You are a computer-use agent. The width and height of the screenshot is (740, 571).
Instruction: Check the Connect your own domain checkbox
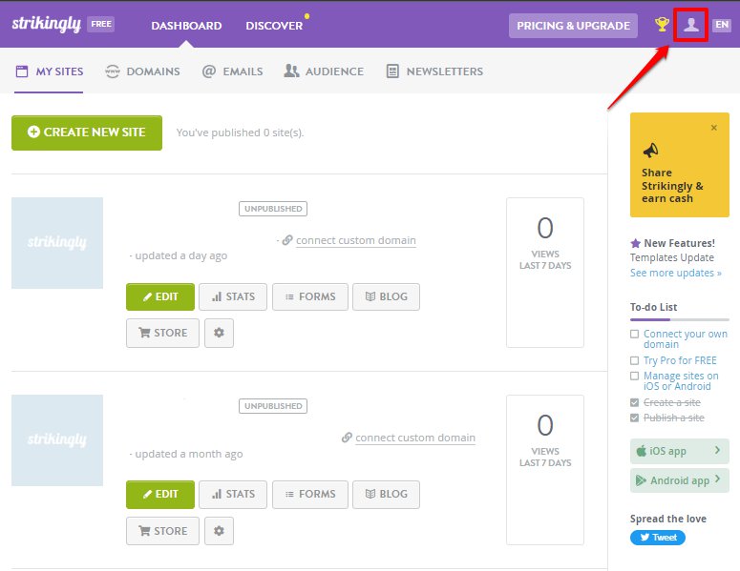(635, 334)
